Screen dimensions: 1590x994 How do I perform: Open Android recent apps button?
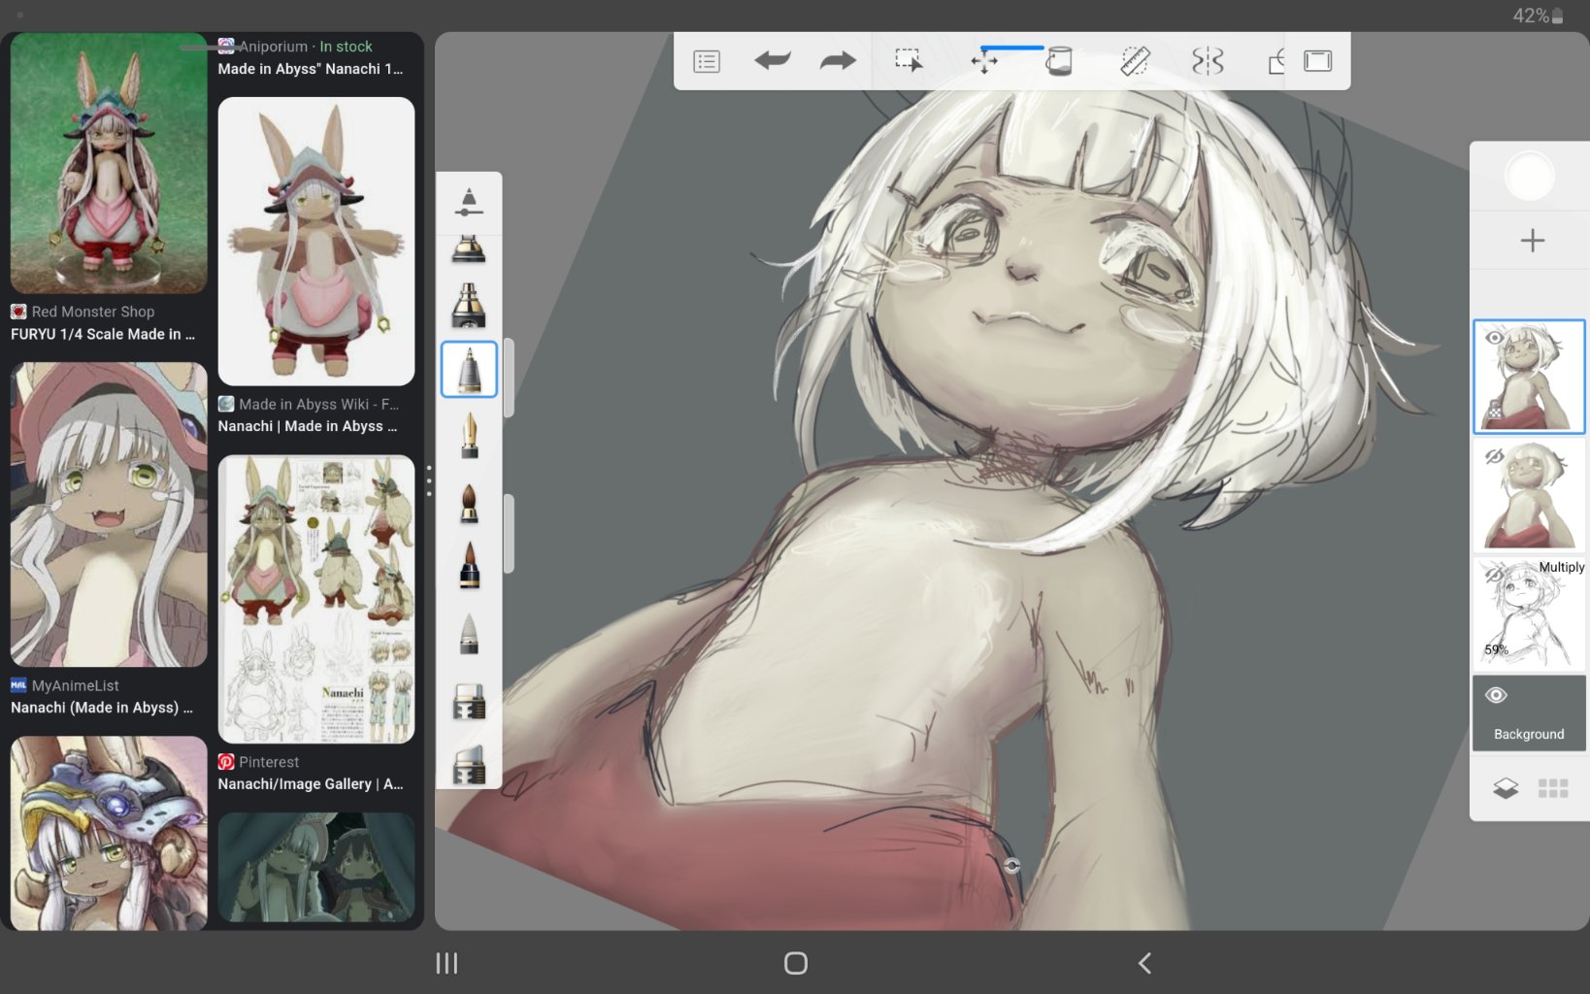(x=447, y=963)
